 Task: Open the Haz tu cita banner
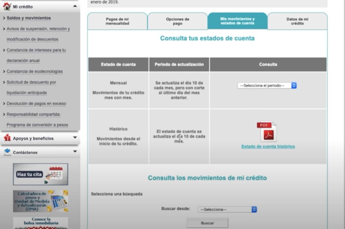click(x=41, y=174)
